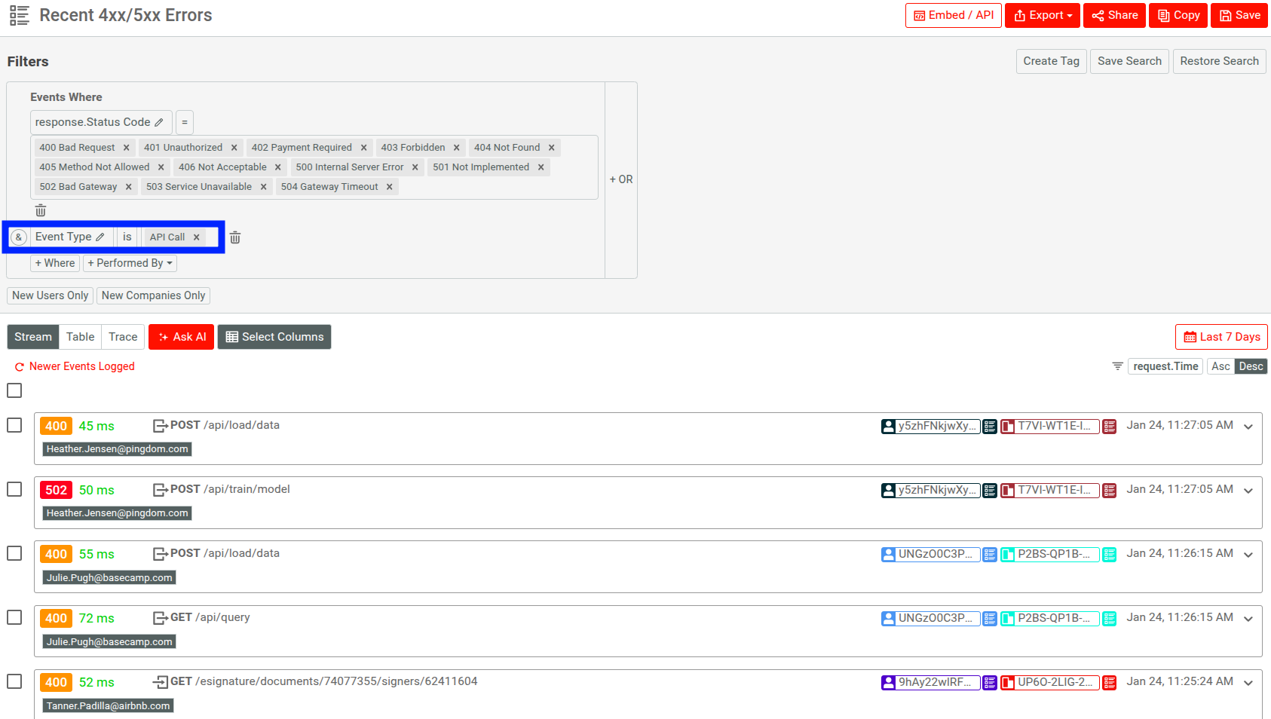Check the select-all checkbox above the event list
The image size is (1271, 719).
14,390
